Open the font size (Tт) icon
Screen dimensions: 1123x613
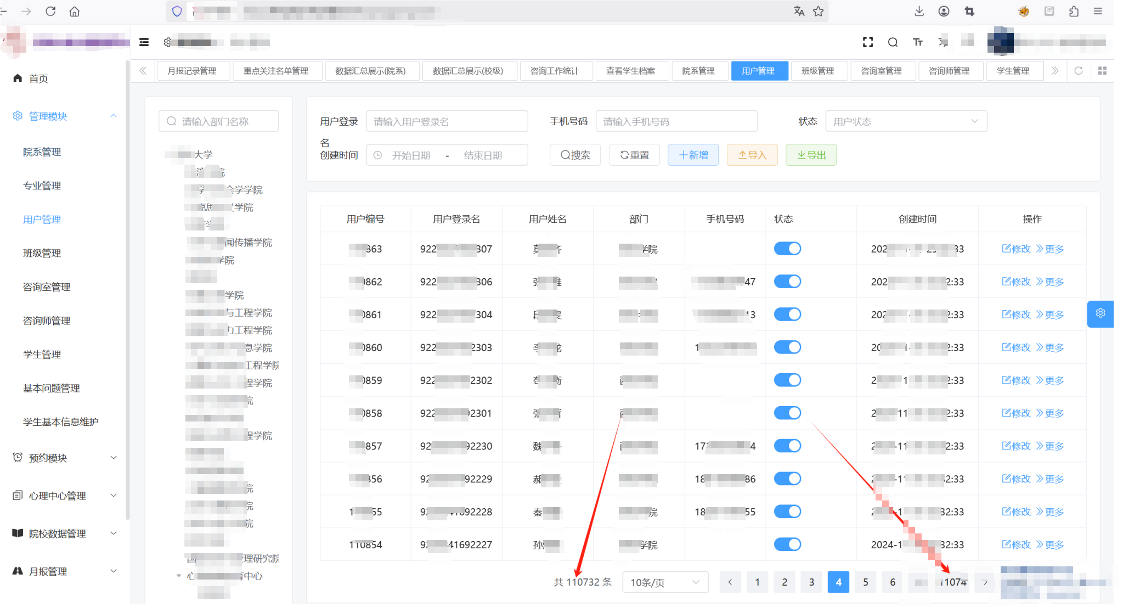click(x=917, y=42)
